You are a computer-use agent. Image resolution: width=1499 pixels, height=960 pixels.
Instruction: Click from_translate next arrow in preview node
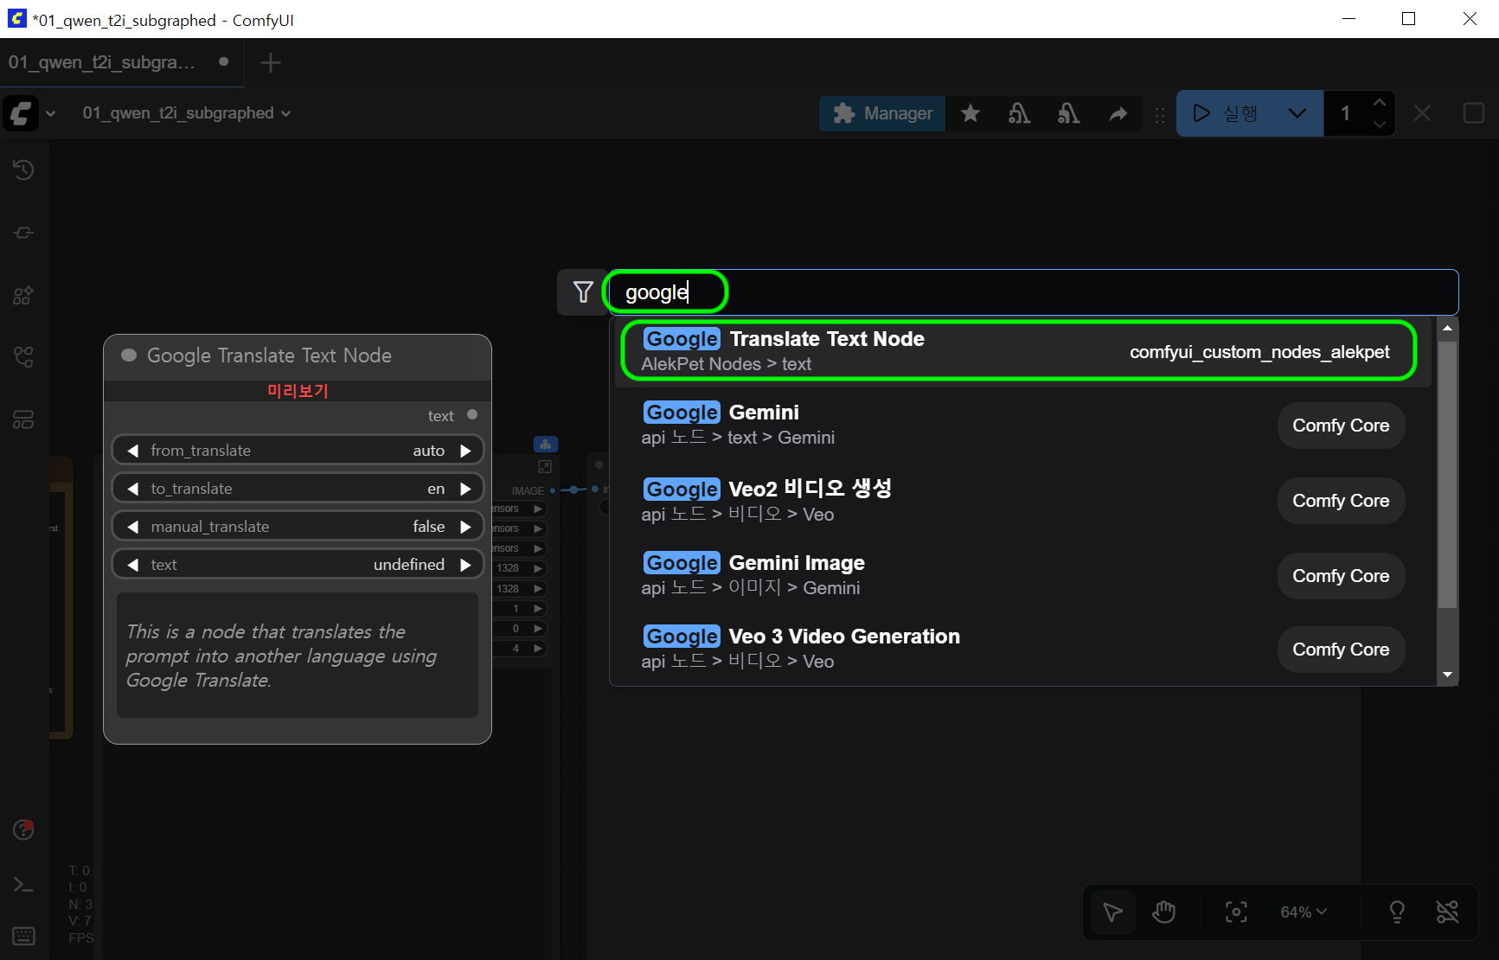[x=465, y=451]
